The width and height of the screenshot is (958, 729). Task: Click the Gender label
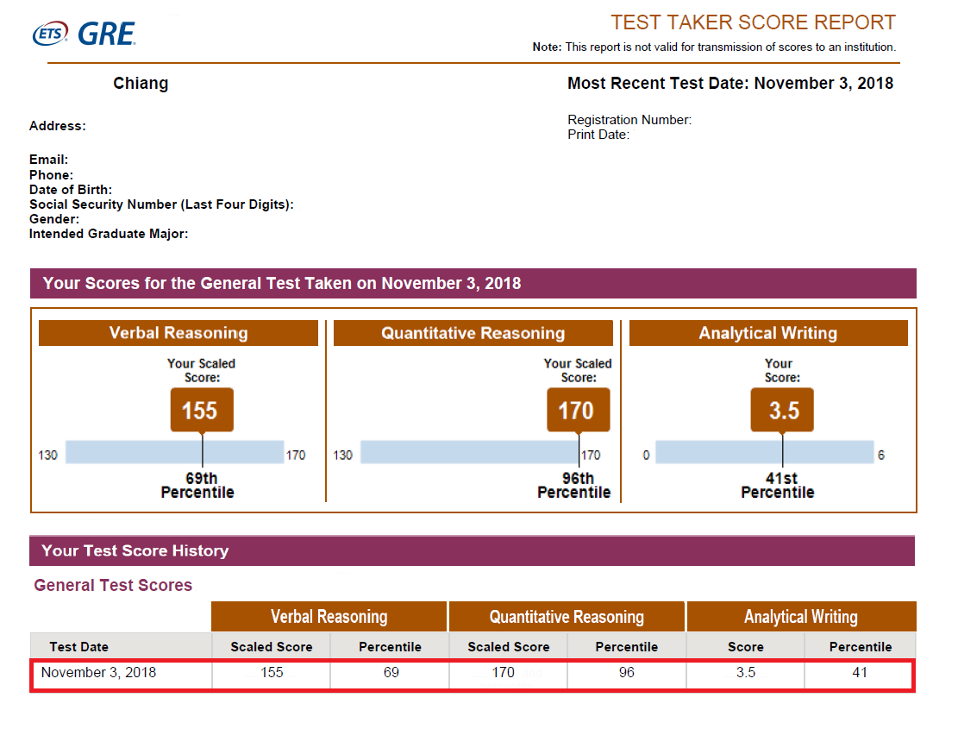(x=54, y=219)
